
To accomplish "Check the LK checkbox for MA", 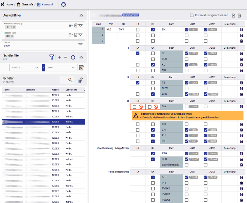I will click(135, 107).
